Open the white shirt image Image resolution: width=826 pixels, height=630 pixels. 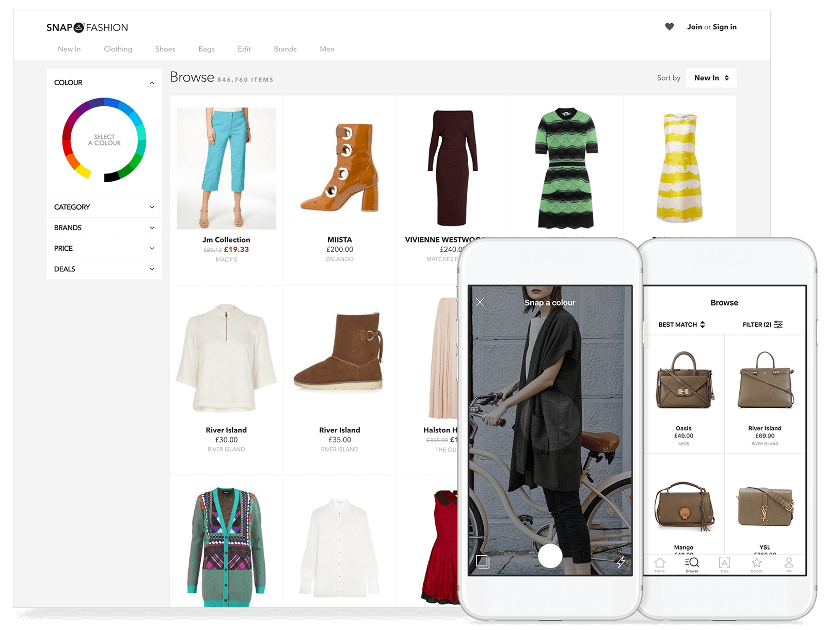339,548
